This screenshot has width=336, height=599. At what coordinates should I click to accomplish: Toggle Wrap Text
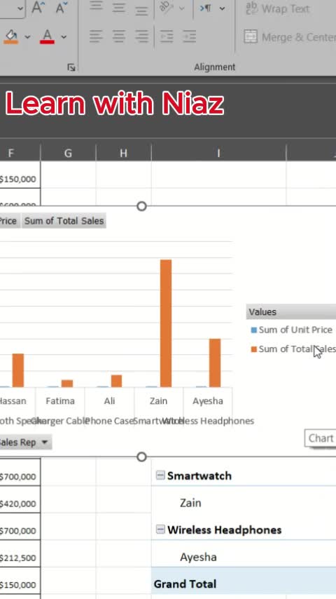(278, 8)
